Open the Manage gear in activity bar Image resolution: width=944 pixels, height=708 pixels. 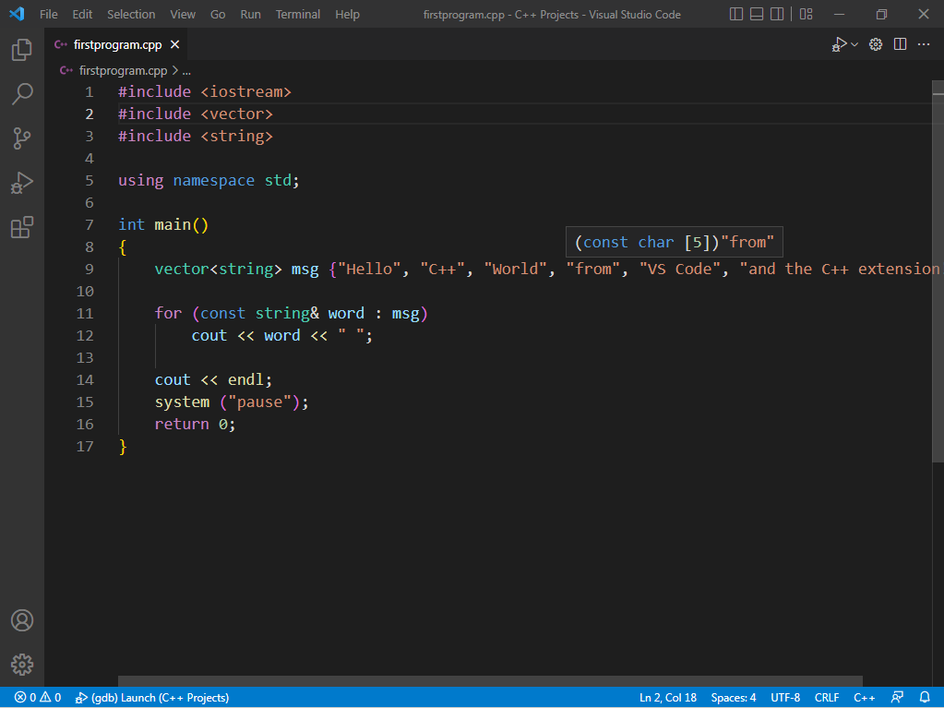pyautogui.click(x=21, y=665)
